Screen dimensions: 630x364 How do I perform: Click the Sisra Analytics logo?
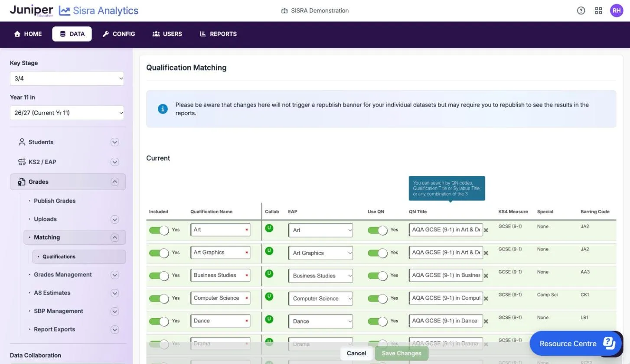coord(99,11)
